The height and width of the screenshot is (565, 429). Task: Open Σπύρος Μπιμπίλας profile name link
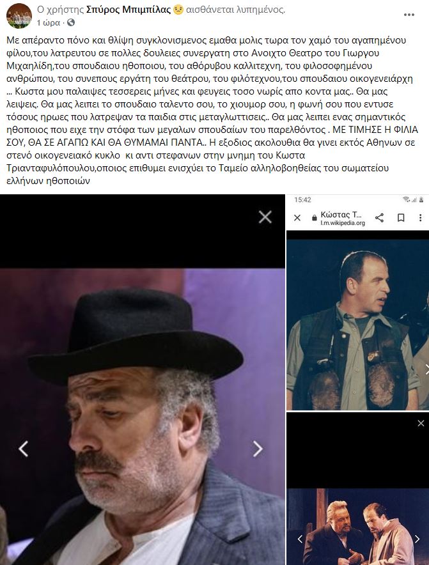click(129, 10)
